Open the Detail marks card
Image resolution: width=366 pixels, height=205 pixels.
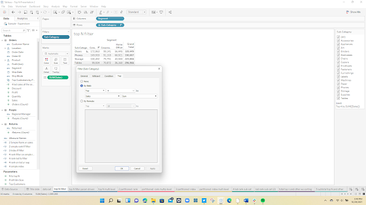[46, 69]
